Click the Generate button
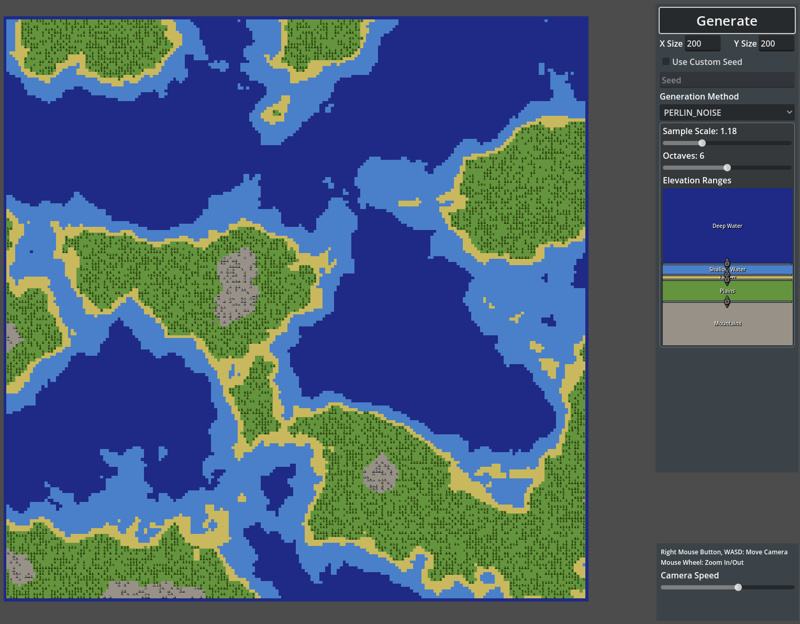The width and height of the screenshot is (800, 624). (727, 21)
